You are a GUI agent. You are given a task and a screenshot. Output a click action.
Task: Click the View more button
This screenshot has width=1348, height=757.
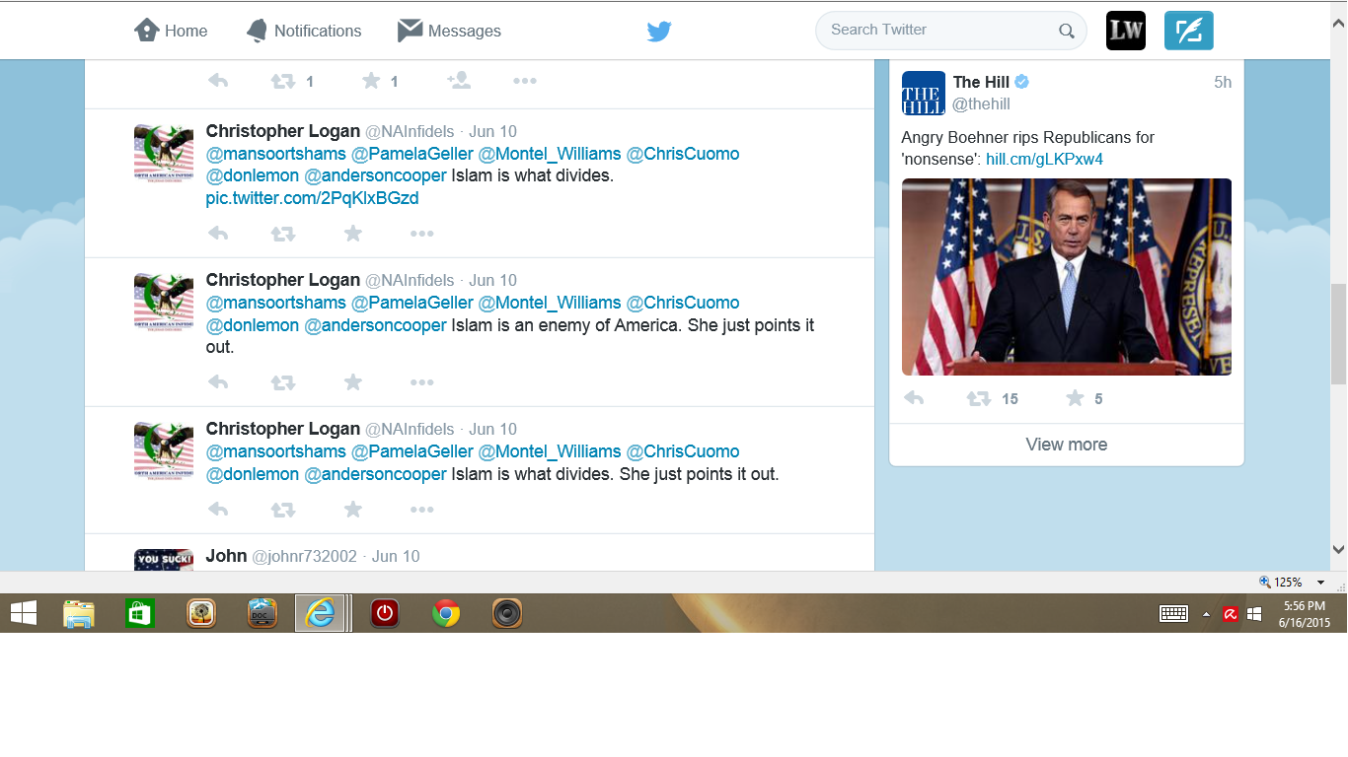[x=1067, y=445]
